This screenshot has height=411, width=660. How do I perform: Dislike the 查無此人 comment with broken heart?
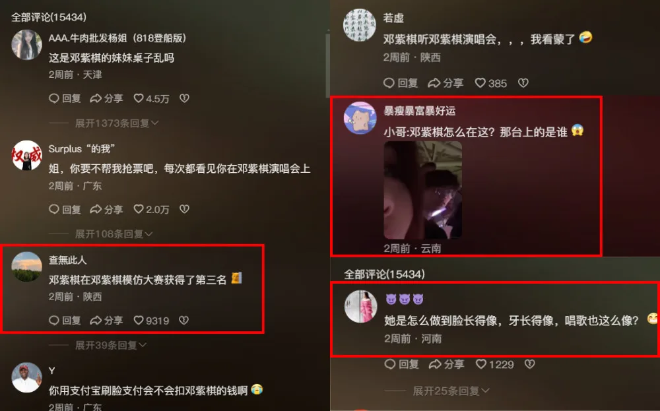184,321
